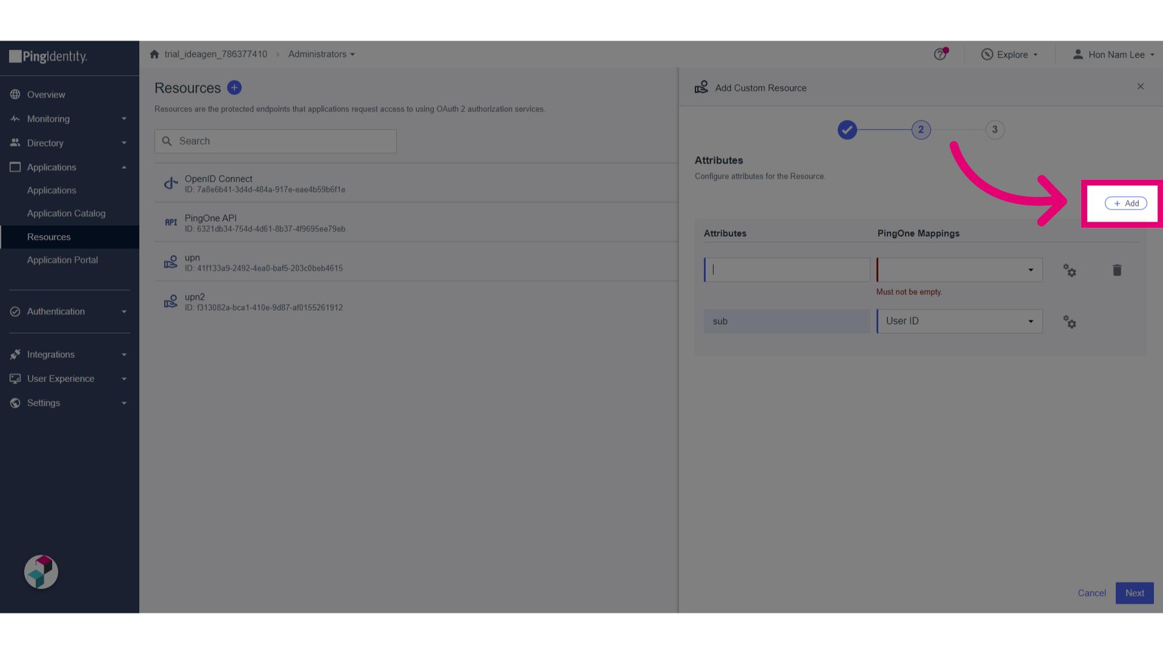
Task: Jump to step 3 in the wizard
Action: click(x=995, y=130)
